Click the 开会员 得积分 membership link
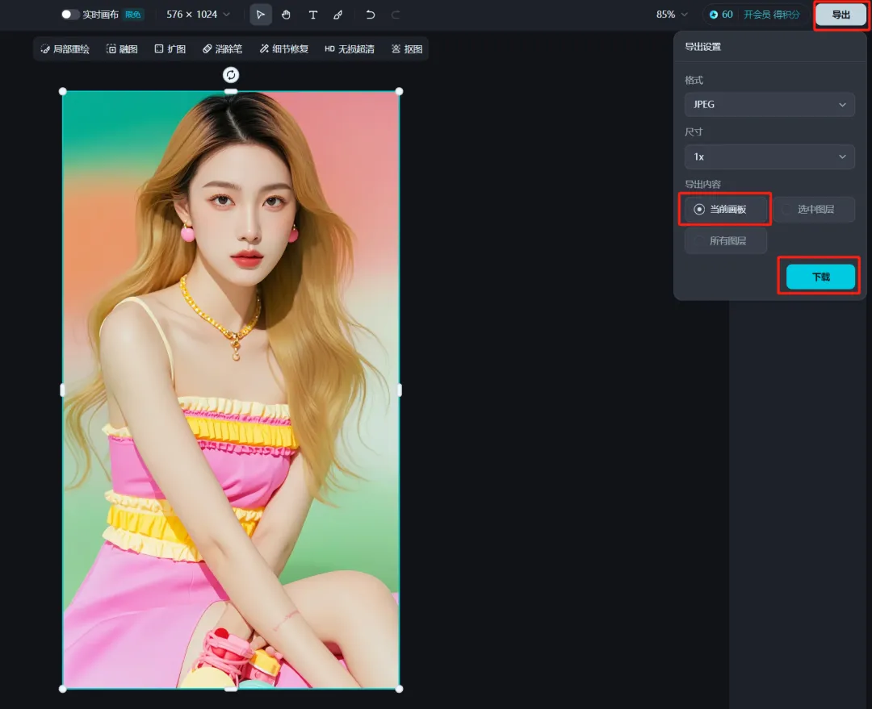 click(x=771, y=15)
